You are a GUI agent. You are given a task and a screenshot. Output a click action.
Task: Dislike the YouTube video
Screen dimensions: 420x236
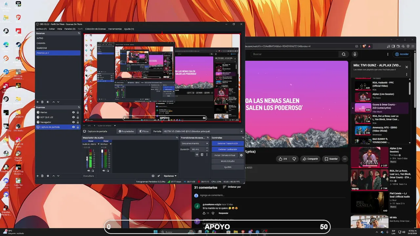tap(294, 159)
